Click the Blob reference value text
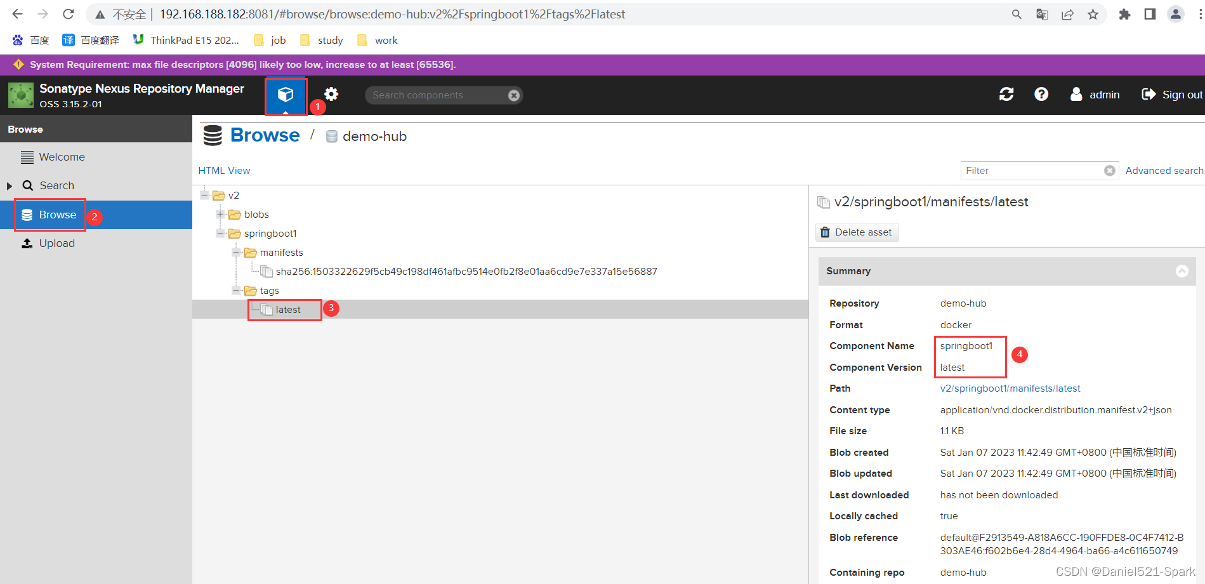Screen dimensions: 1205x584 pyautogui.click(x=1062, y=544)
